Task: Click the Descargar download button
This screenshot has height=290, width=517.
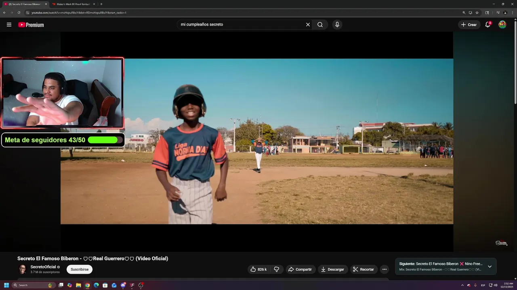Action: pos(333,269)
